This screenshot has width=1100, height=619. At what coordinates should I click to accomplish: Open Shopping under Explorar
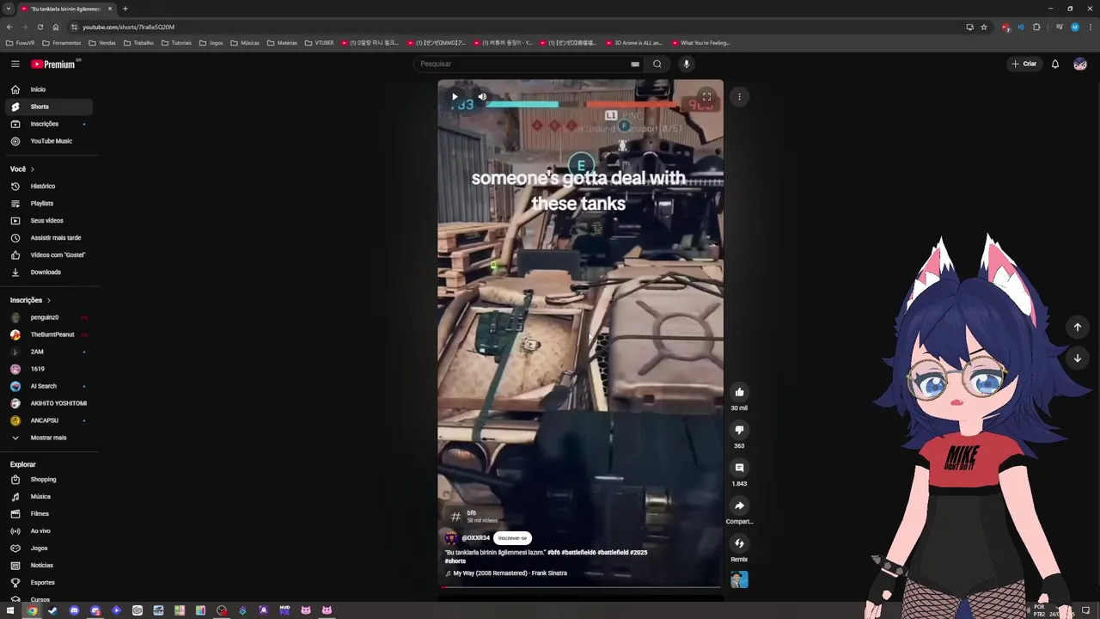click(49, 480)
